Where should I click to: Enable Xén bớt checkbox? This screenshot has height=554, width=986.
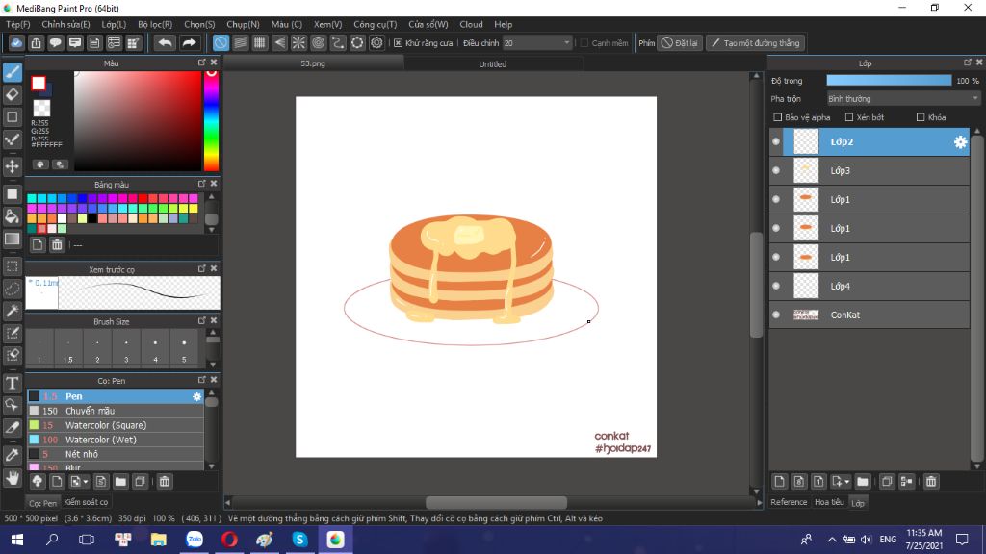849,117
